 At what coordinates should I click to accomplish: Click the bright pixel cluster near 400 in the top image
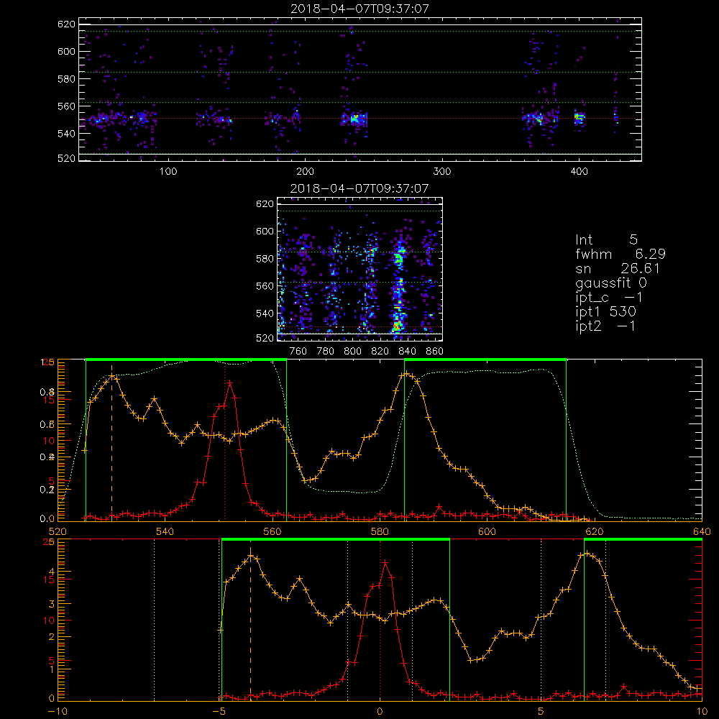580,118
